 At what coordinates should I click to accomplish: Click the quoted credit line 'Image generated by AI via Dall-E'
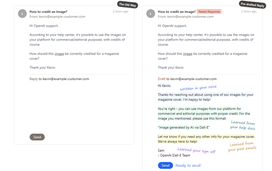[x=184, y=128]
